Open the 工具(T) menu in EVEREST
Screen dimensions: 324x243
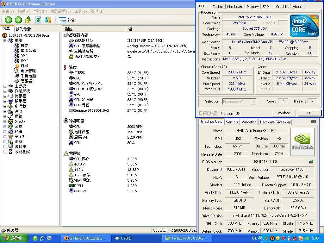click(x=81, y=11)
